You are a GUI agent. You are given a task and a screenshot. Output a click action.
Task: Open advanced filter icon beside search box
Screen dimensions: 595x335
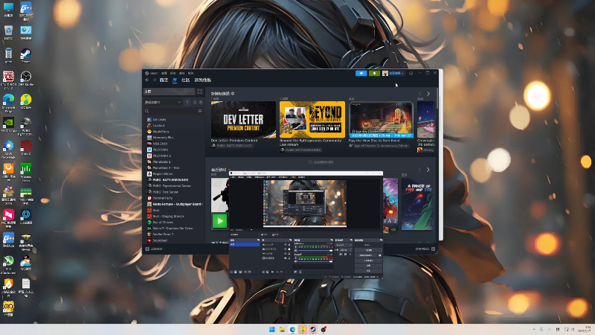tap(200, 111)
